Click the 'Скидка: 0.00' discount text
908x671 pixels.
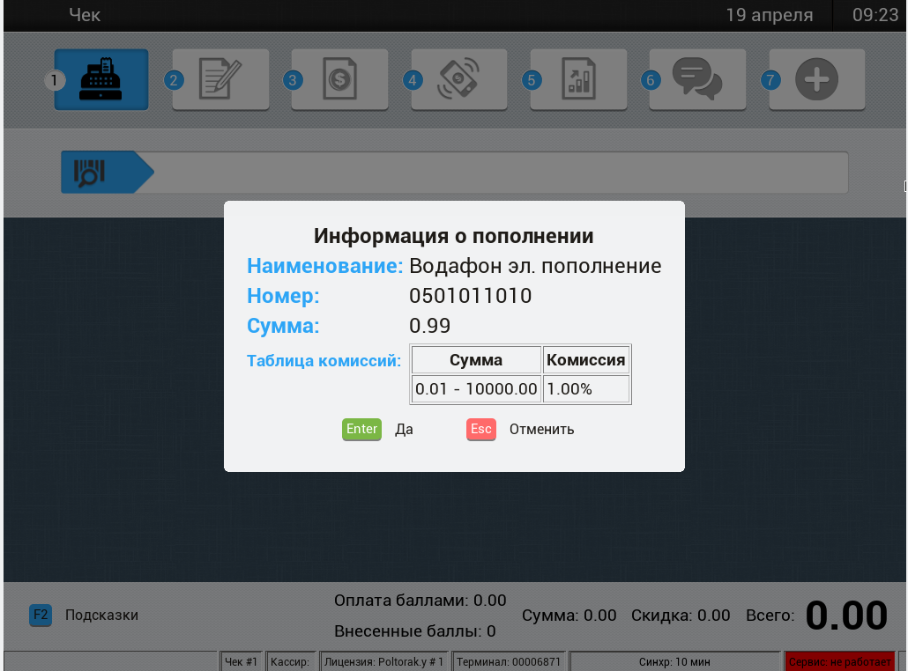pos(681,616)
